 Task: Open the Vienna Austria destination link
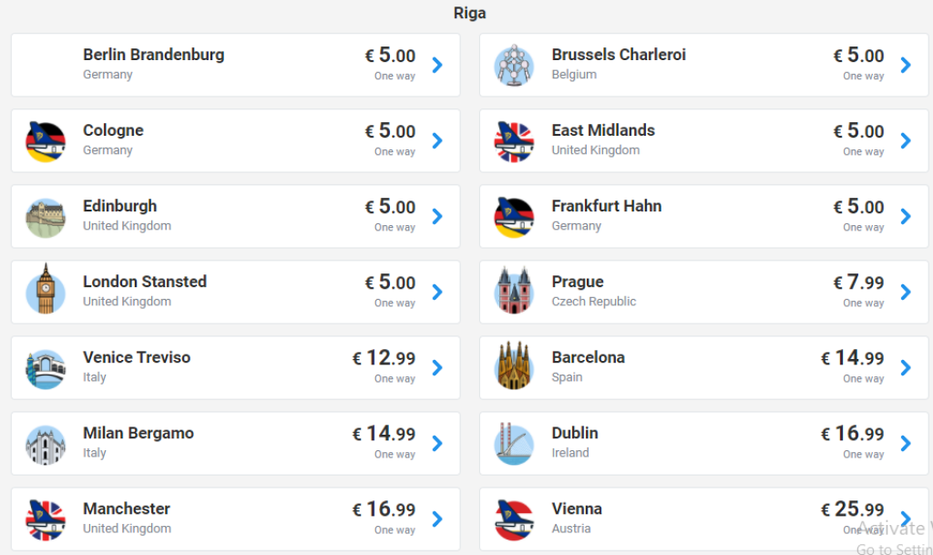pyautogui.click(x=577, y=509)
